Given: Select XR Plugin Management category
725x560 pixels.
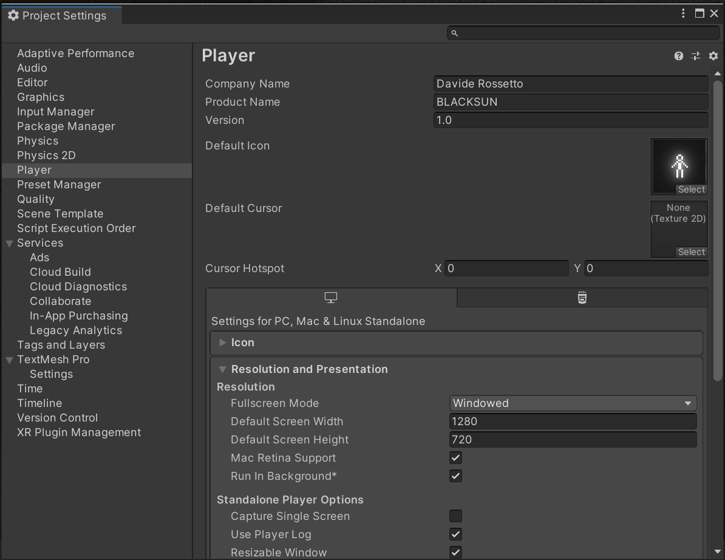Looking at the screenshot, I should (79, 432).
